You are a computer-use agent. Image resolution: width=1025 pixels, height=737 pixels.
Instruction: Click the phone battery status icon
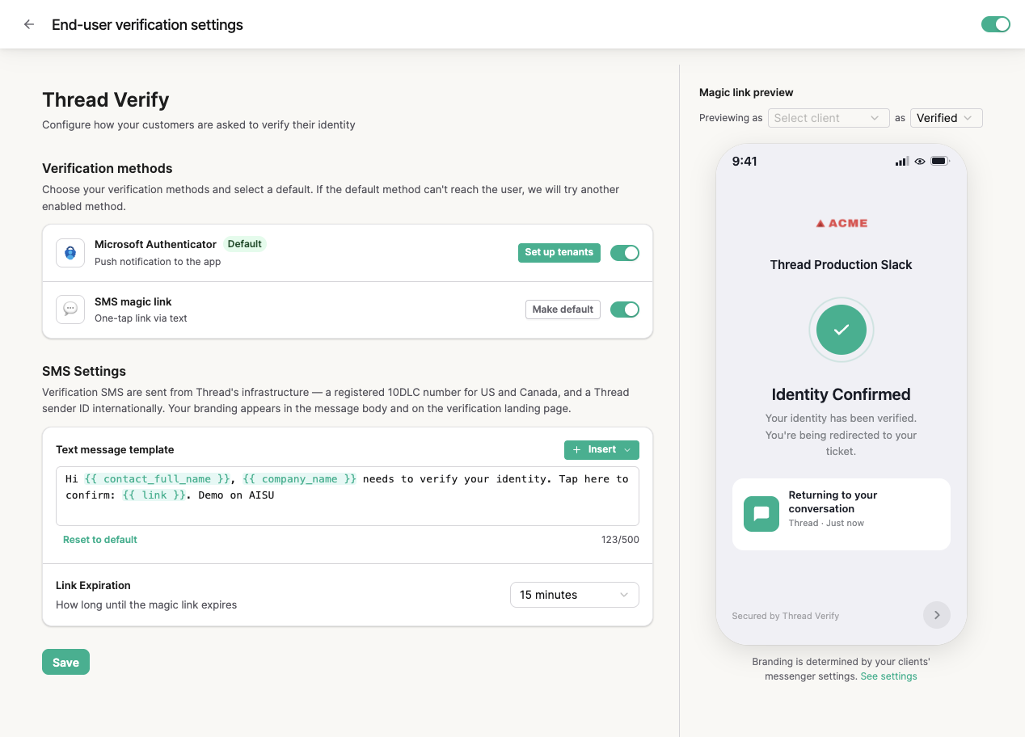[939, 162]
